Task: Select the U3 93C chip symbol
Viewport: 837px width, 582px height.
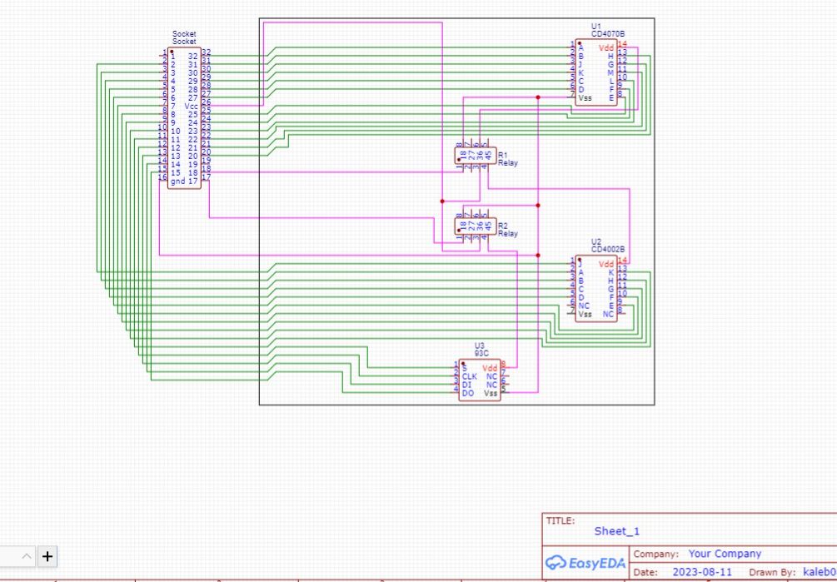Action: click(x=479, y=380)
